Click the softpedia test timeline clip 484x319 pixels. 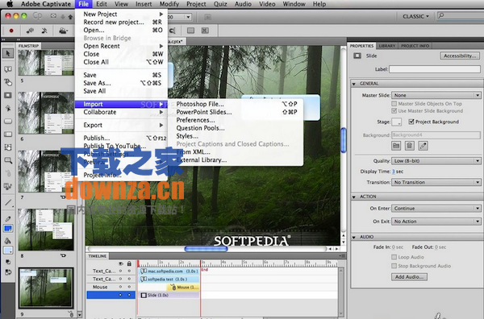169,280
